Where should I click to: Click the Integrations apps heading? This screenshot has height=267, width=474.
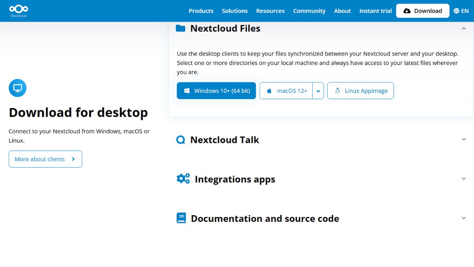tap(235, 179)
